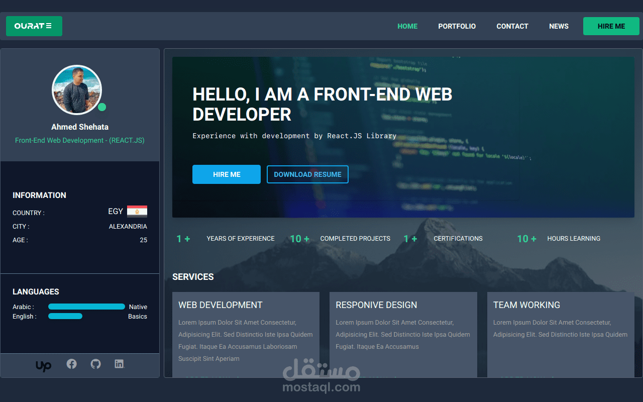
Task: Visit GitHub using the GitHub icon
Action: (x=95, y=363)
